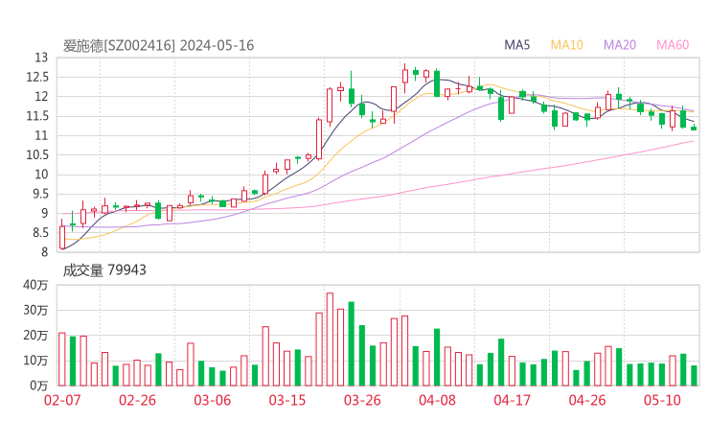Click the 03-26 date axis label
Image resolution: width=709 pixels, height=422 pixels.
(362, 400)
